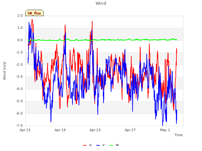Click the '-2.0' y-axis tick

pos(19,64)
